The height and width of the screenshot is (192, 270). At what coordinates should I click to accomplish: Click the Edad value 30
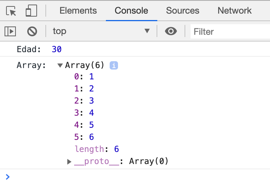(x=57, y=50)
